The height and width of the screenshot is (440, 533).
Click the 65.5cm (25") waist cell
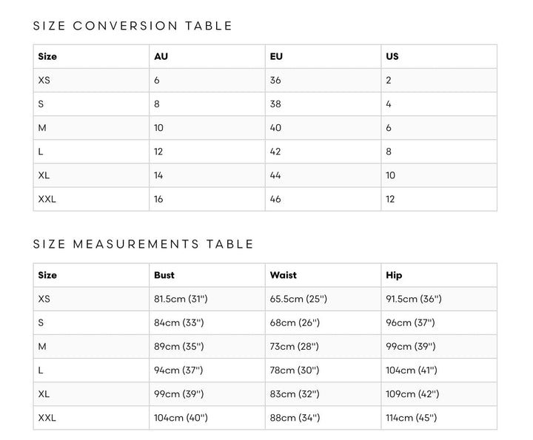point(298,299)
